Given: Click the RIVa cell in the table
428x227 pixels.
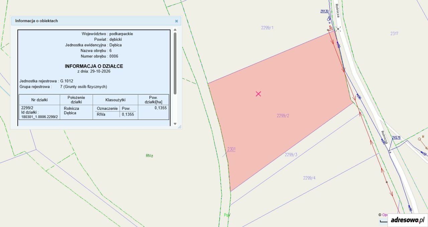Looking at the screenshot, I should tap(101, 114).
